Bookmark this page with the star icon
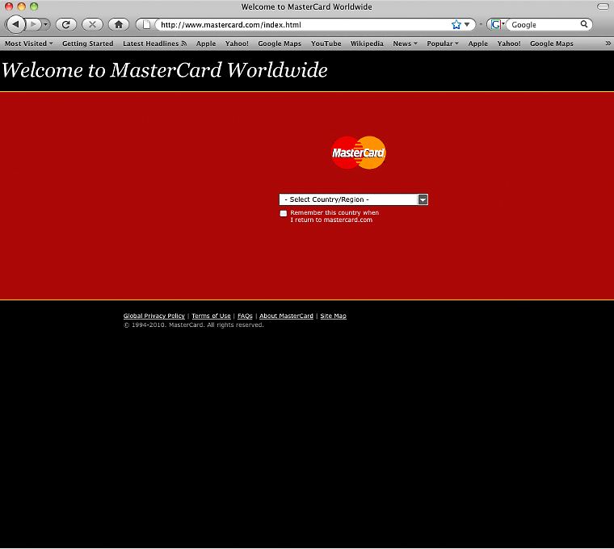614x549 pixels. point(456,24)
